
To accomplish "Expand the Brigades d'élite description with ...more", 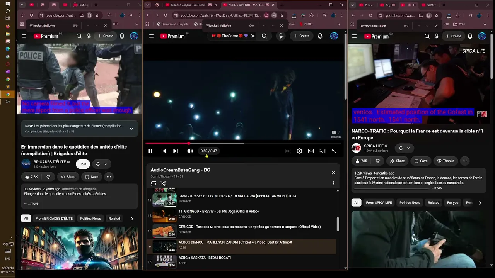I will (x=33, y=203).
